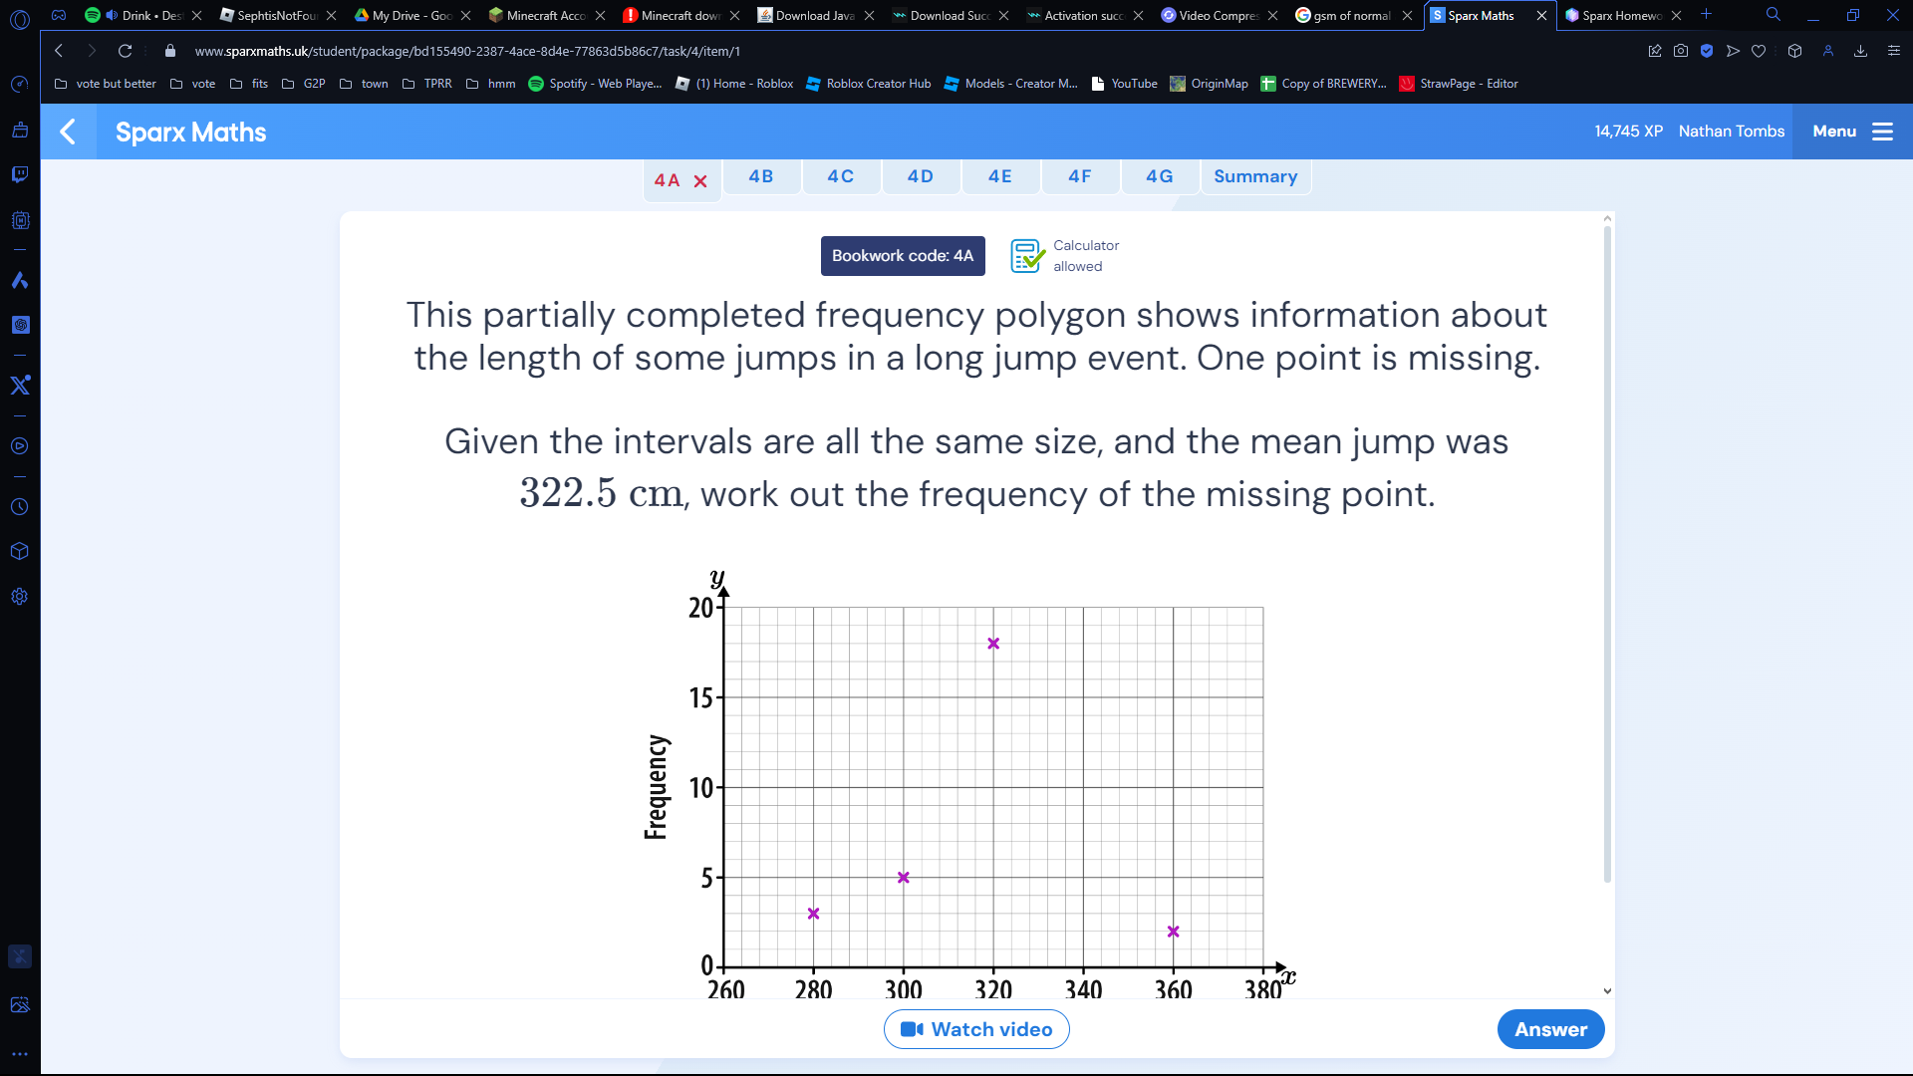Click the Sparx back arrow
The width and height of the screenshot is (1913, 1076).
pyautogui.click(x=68, y=132)
